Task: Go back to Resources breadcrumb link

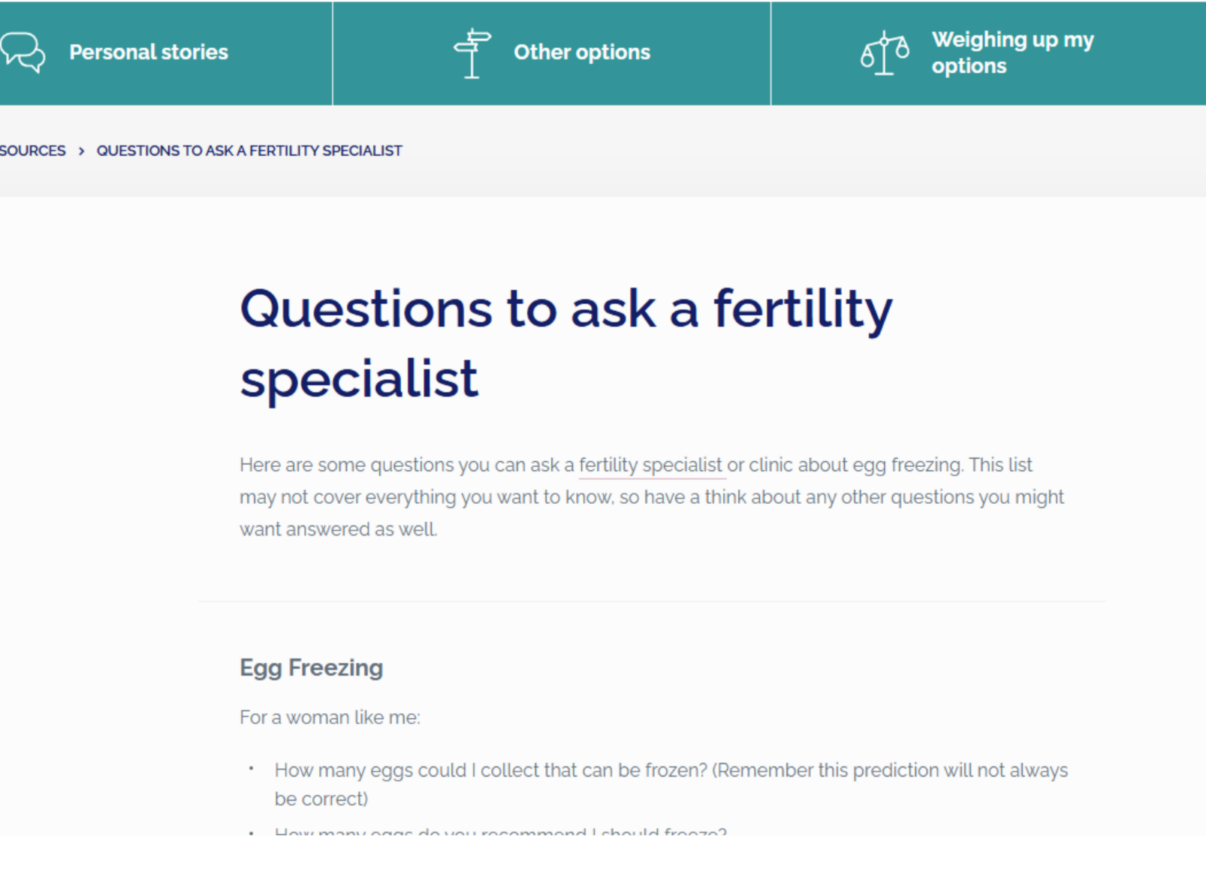Action: point(32,151)
